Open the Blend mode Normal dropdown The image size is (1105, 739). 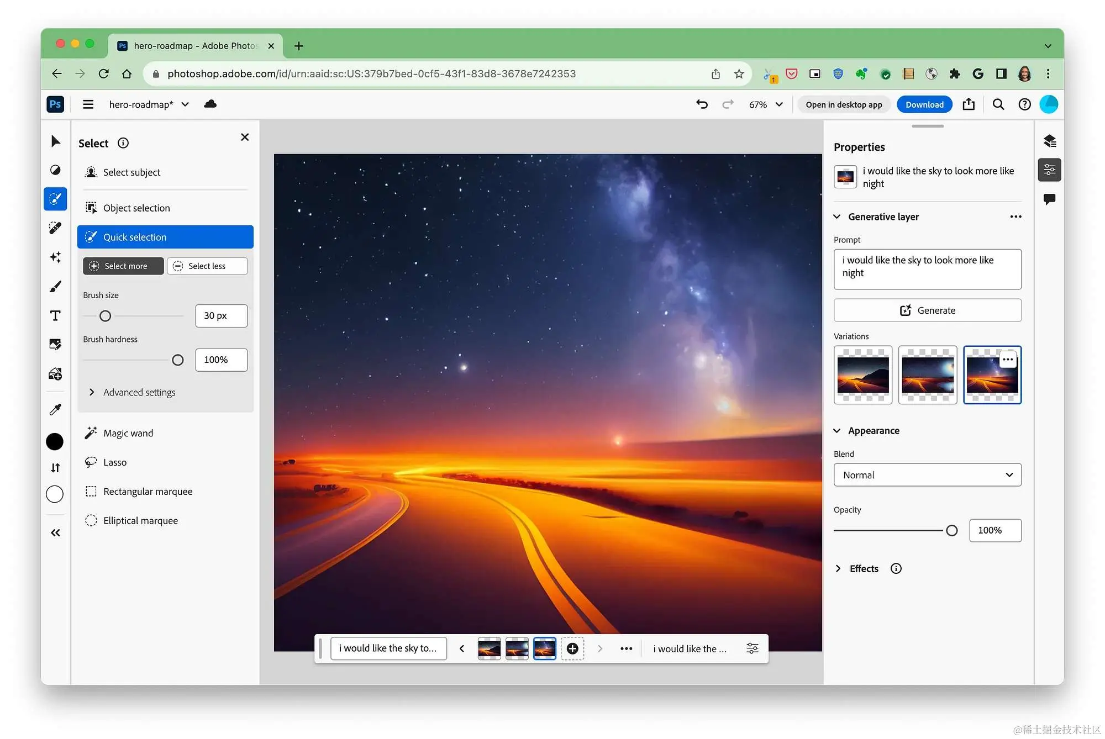[x=927, y=475]
